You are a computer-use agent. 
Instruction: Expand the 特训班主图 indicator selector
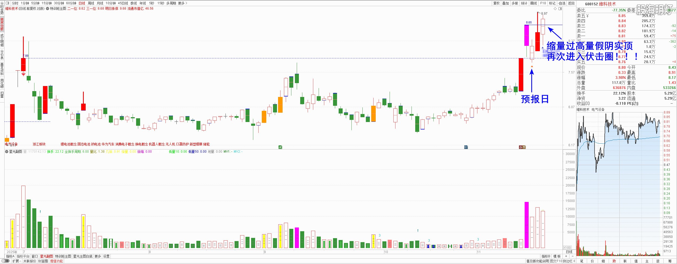48,9
